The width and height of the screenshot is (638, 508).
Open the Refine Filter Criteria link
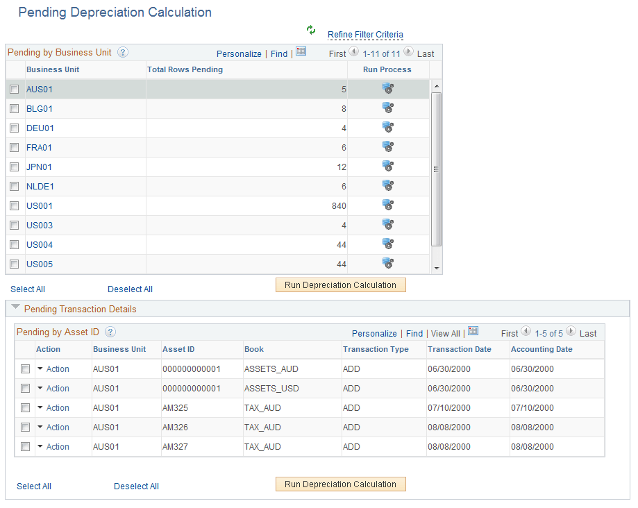coord(366,34)
